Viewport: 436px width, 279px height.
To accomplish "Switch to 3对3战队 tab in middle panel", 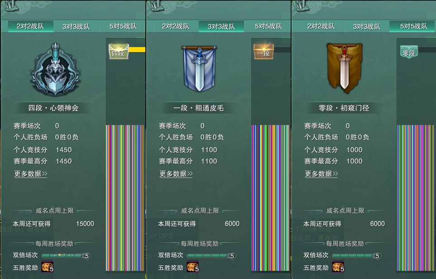I will (x=221, y=26).
